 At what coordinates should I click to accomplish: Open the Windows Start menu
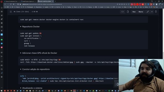coord(2,91)
